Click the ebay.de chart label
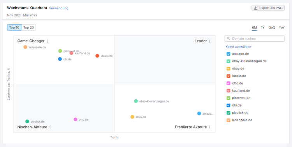This screenshot has width=292, height=147. tap(141, 117)
